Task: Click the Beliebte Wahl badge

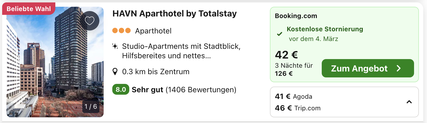Action: tap(29, 9)
